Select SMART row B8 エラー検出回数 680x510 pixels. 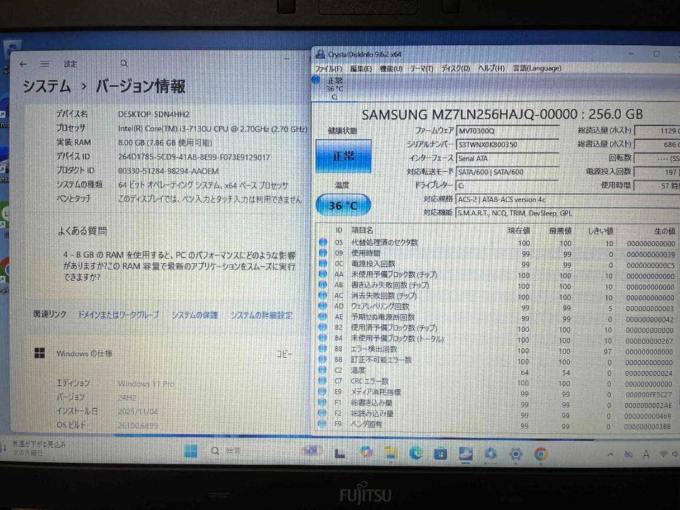click(x=497, y=349)
